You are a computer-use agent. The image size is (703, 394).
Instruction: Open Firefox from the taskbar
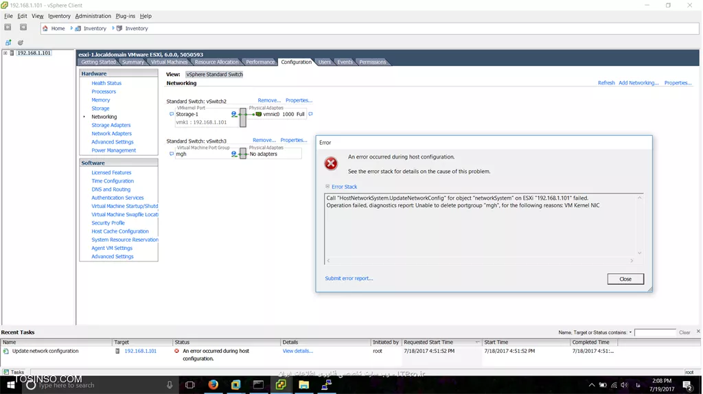point(213,384)
